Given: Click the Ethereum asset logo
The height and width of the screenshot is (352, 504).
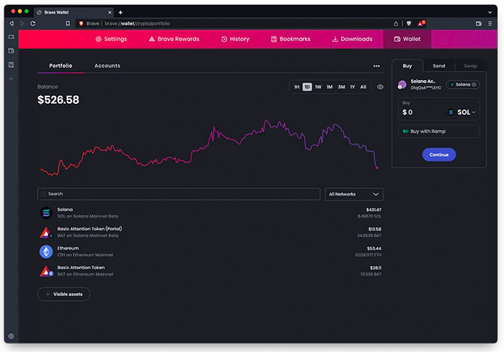Looking at the screenshot, I should pos(46,252).
